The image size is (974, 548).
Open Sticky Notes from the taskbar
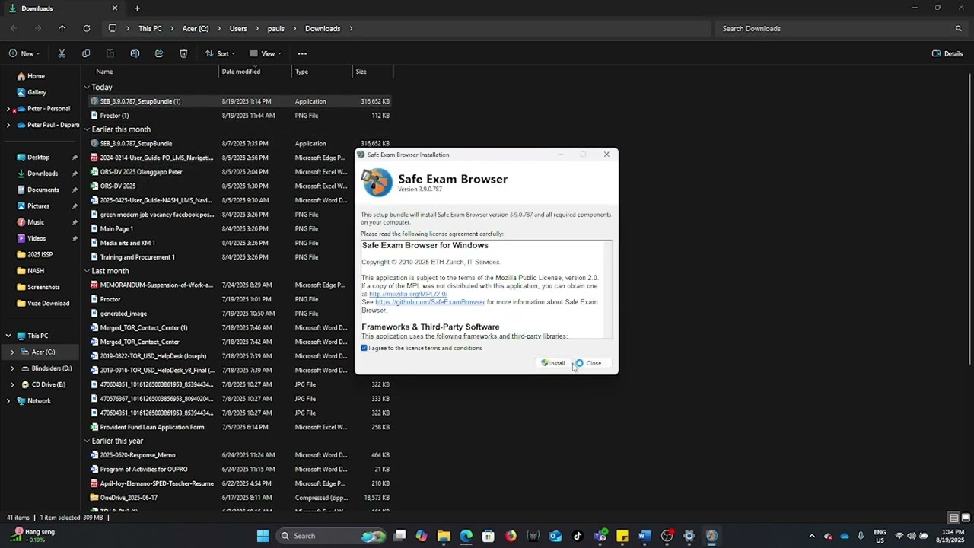point(622,536)
